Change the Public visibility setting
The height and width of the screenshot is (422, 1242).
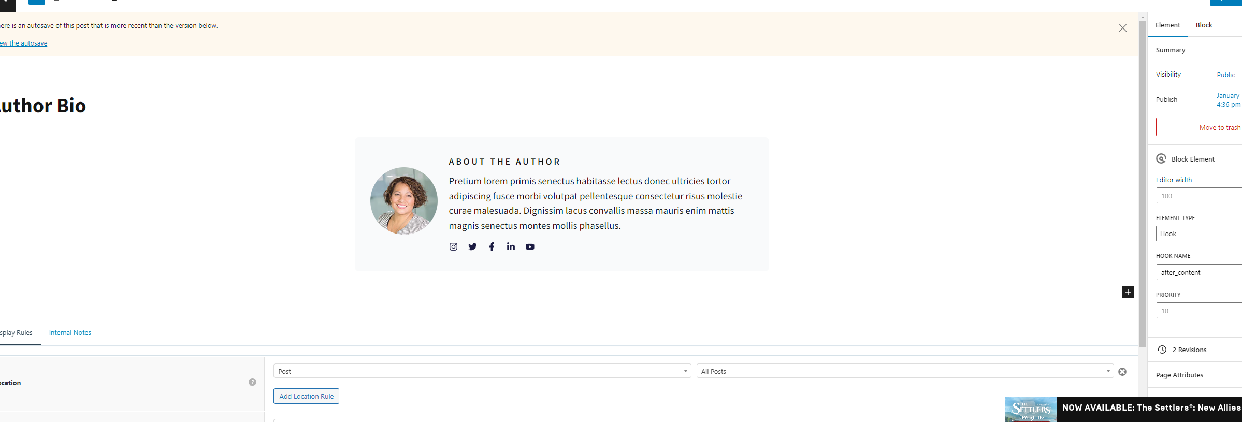(1225, 75)
